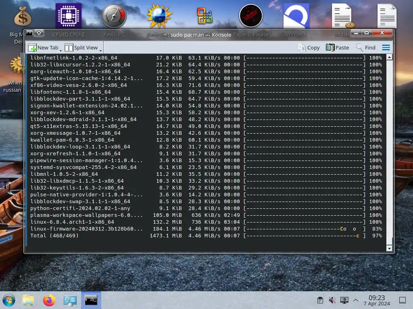Viewport: 413px width, 309px height.
Task: Minimize the Konsole window
Action: [x=356, y=33]
